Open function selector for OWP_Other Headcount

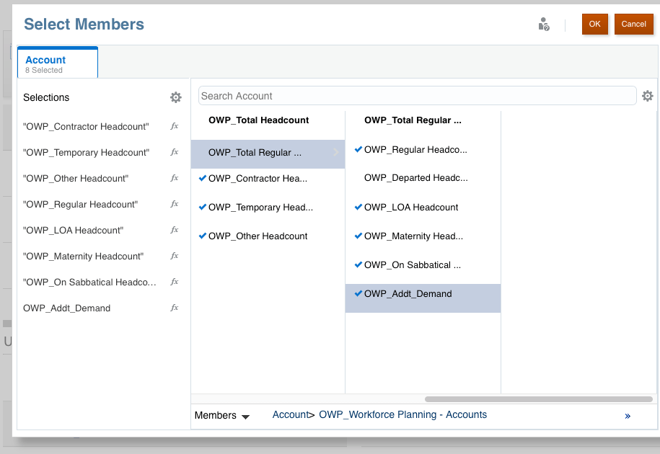(x=175, y=178)
